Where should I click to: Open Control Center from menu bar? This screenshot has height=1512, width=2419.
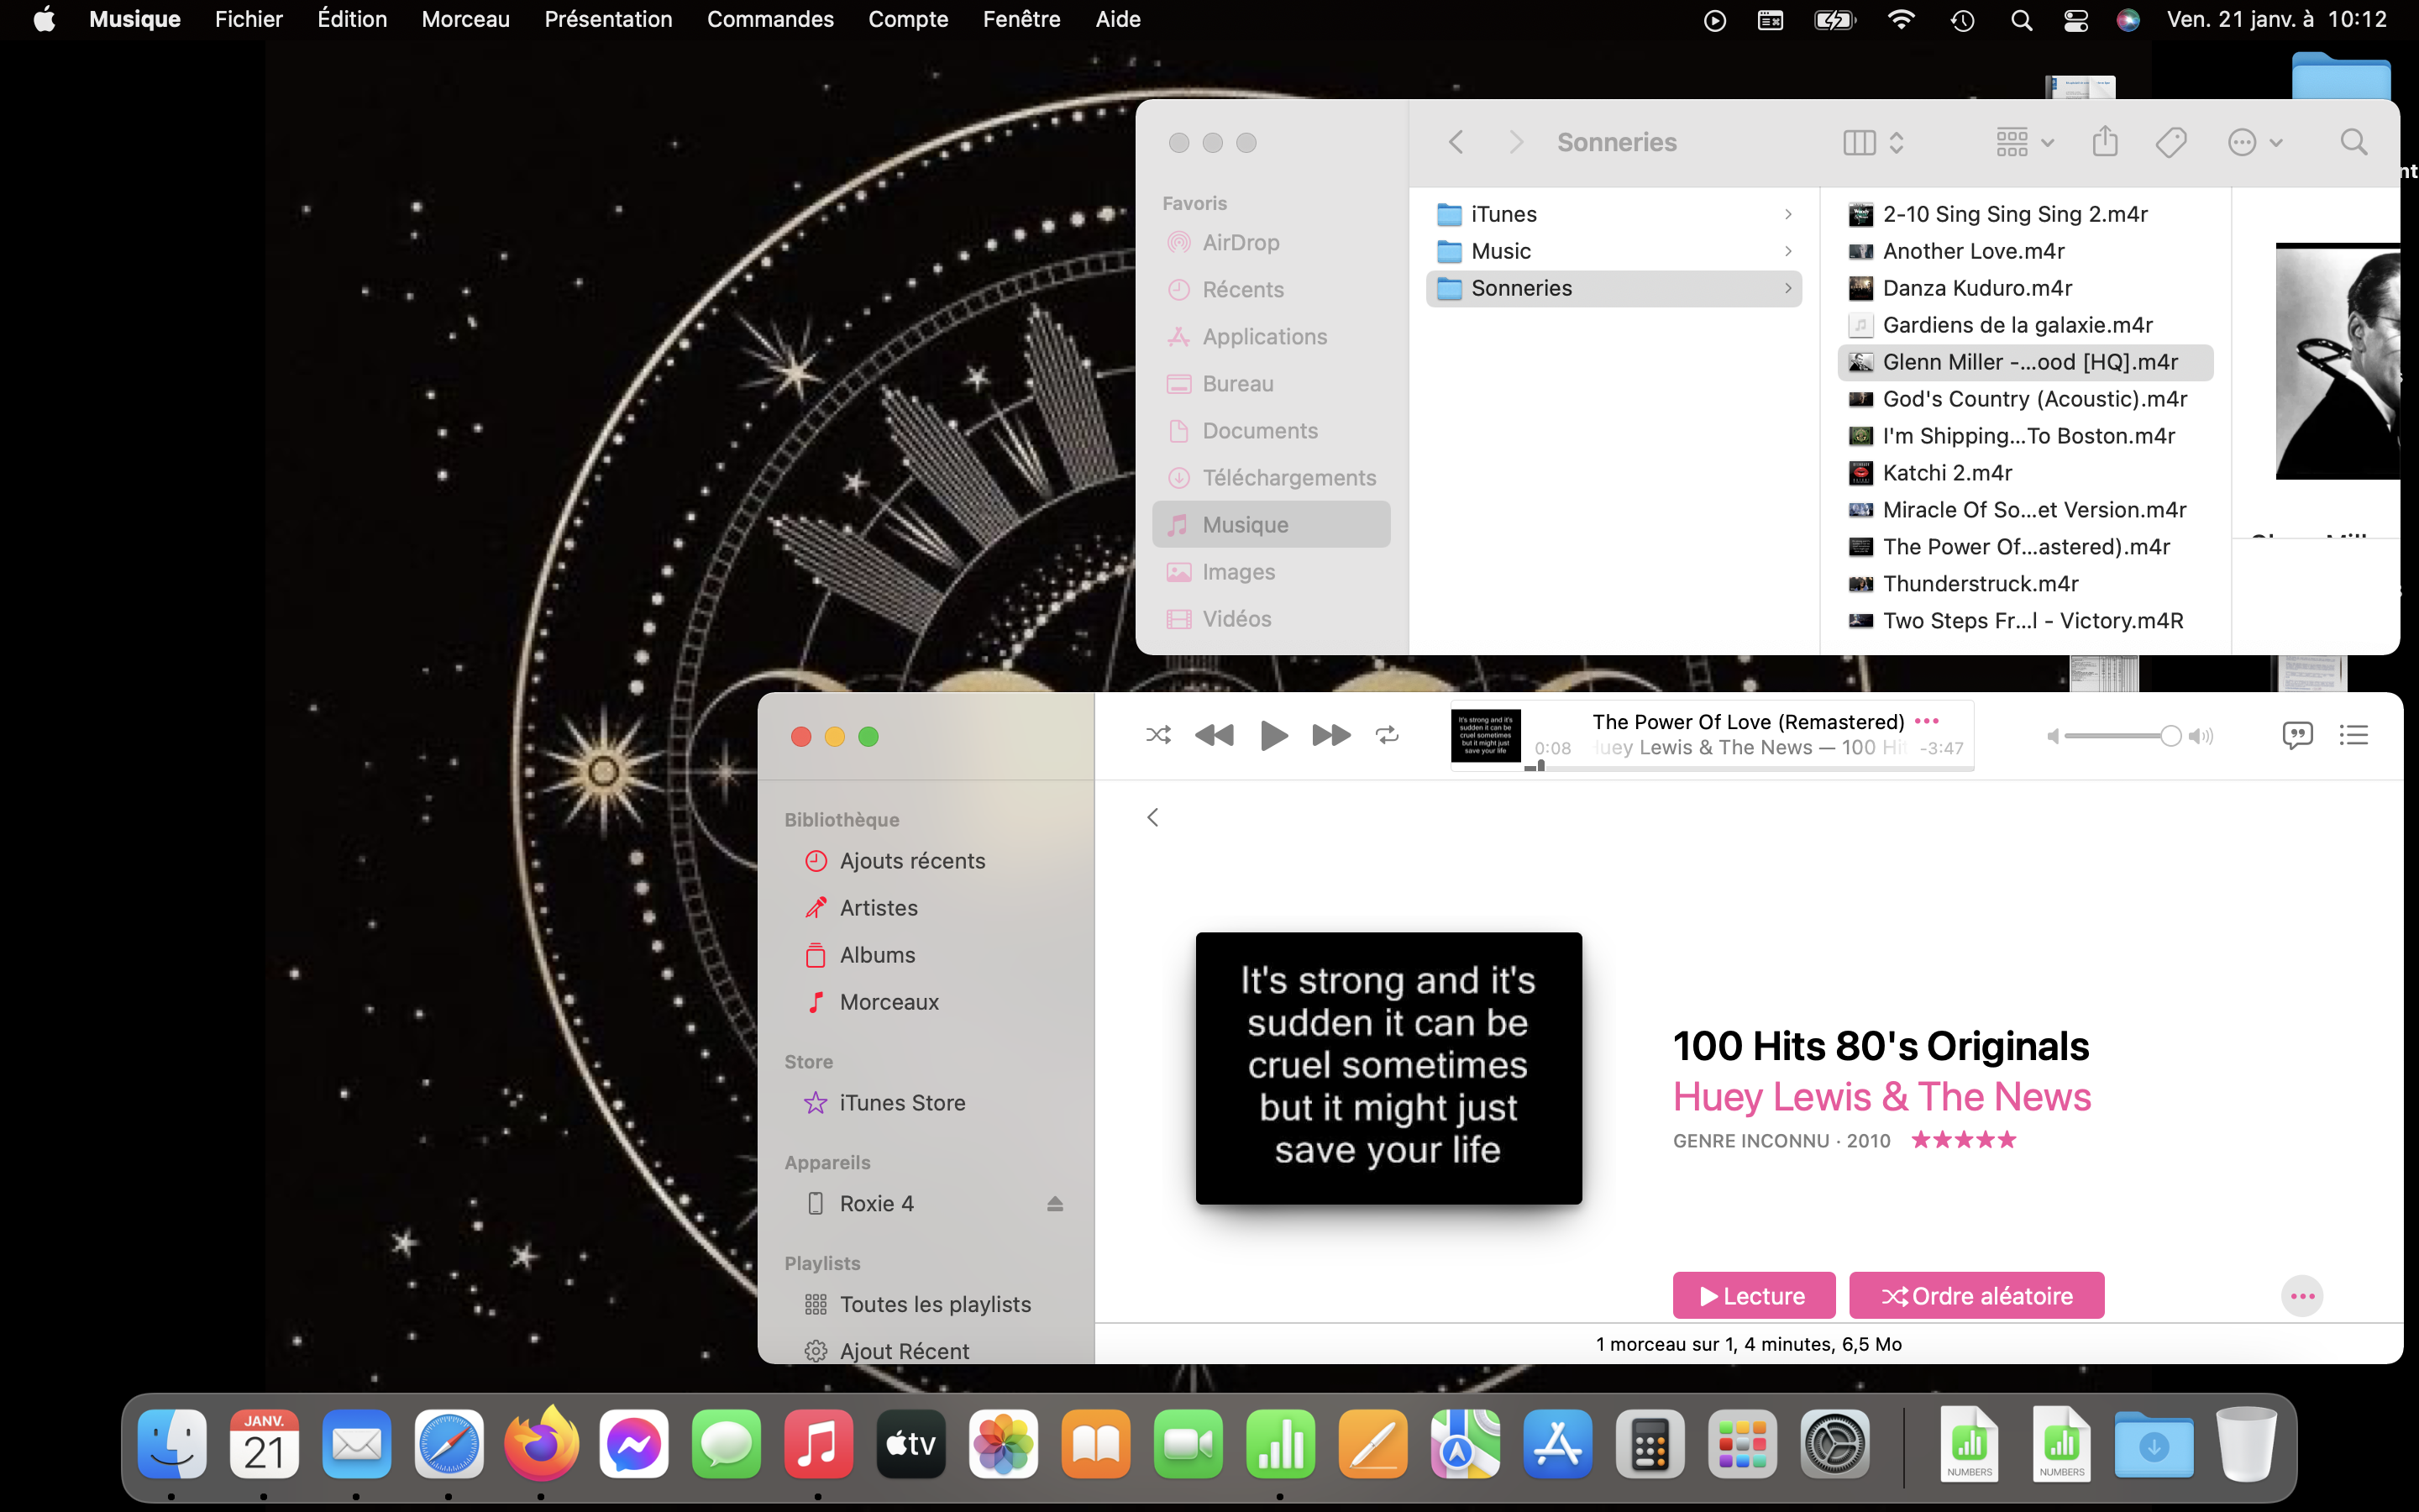tap(2076, 20)
